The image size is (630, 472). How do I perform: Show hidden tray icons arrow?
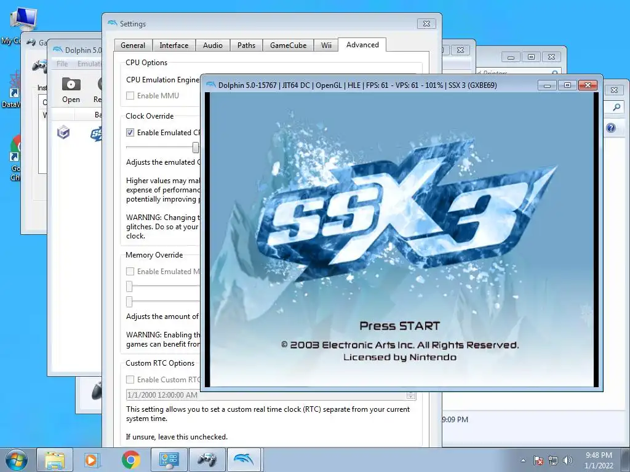(523, 460)
